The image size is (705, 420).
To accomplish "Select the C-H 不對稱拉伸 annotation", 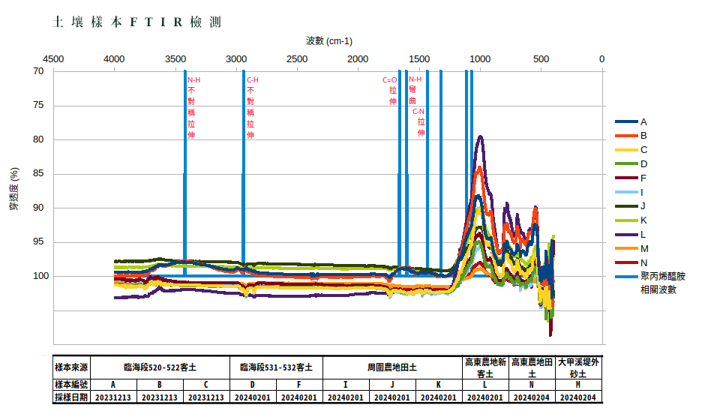I will point(252,107).
